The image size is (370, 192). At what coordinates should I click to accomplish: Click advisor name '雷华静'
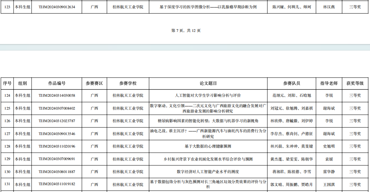point(328,172)
